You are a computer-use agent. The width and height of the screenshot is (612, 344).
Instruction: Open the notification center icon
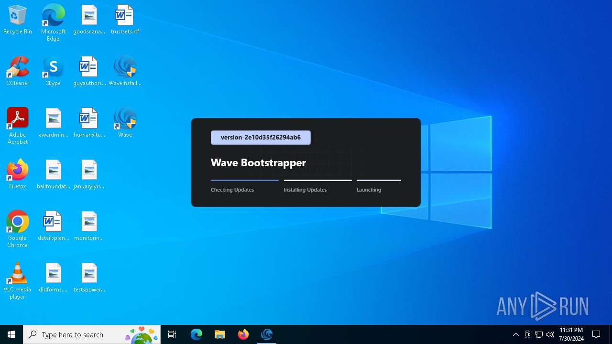click(596, 334)
